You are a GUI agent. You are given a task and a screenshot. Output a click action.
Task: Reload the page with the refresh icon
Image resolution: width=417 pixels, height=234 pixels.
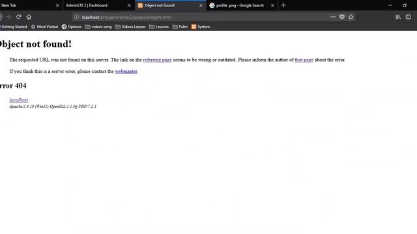pyautogui.click(x=18, y=17)
